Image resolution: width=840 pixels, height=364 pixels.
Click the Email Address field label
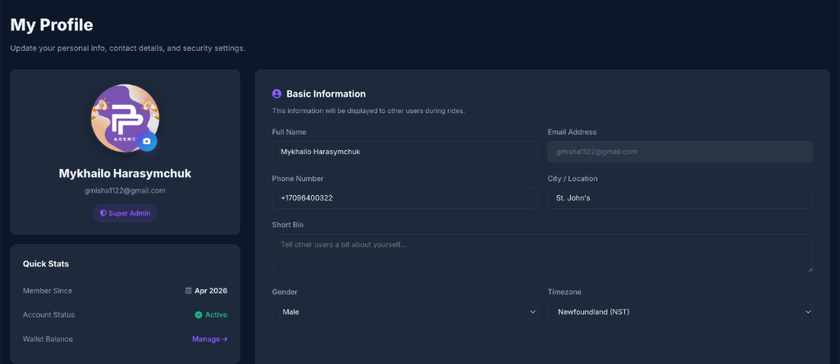pos(572,132)
